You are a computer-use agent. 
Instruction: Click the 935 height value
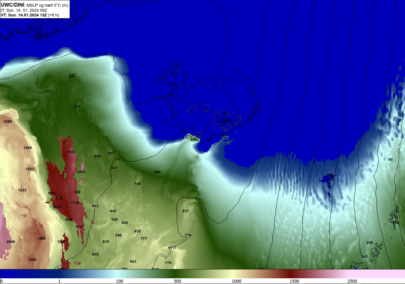[x=137, y=231]
